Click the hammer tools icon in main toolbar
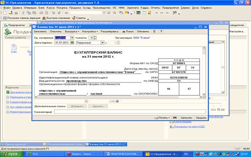The height and width of the screenshot is (157, 251). (x=174, y=13)
